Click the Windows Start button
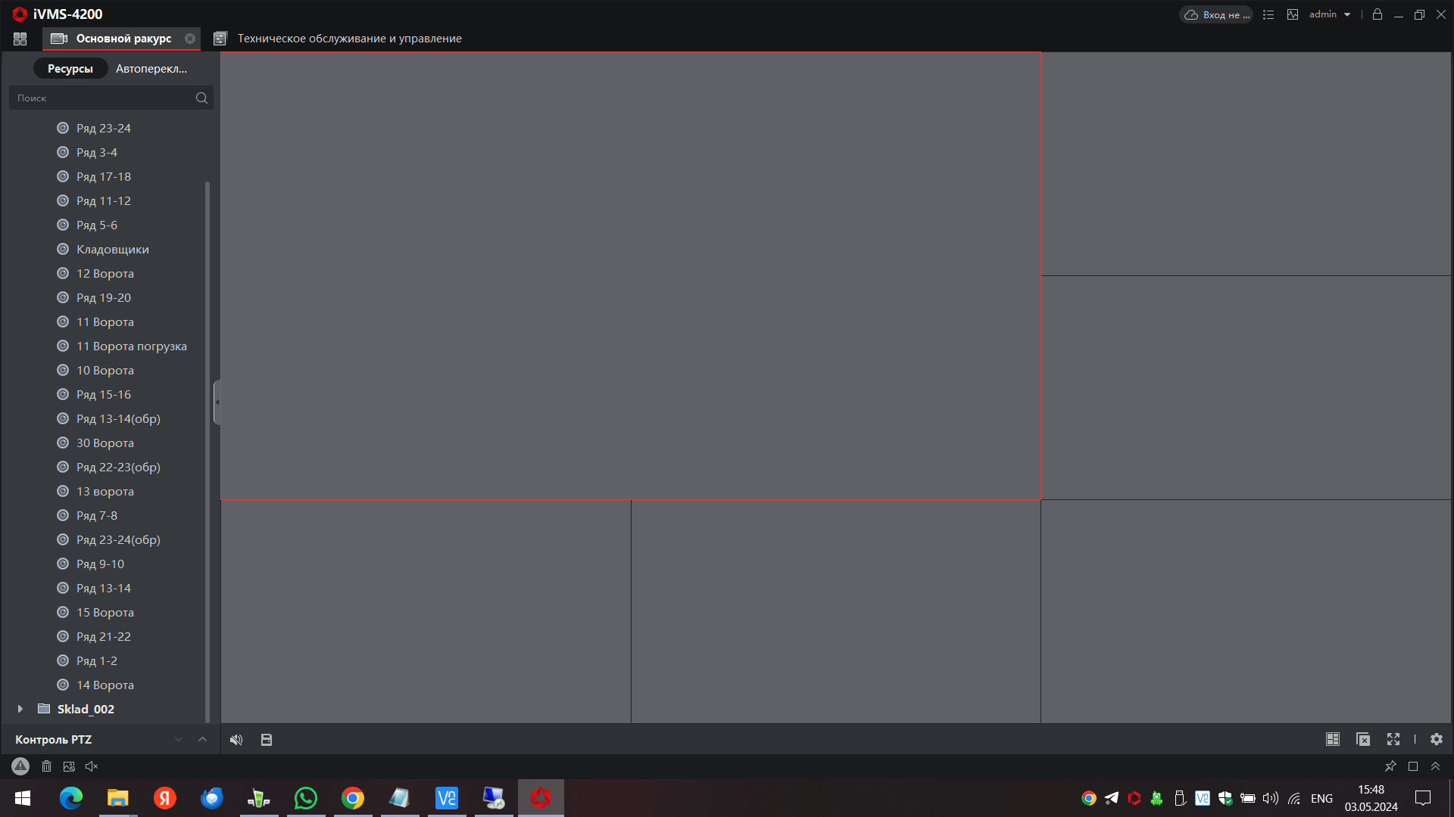This screenshot has height=817, width=1454. click(x=23, y=798)
